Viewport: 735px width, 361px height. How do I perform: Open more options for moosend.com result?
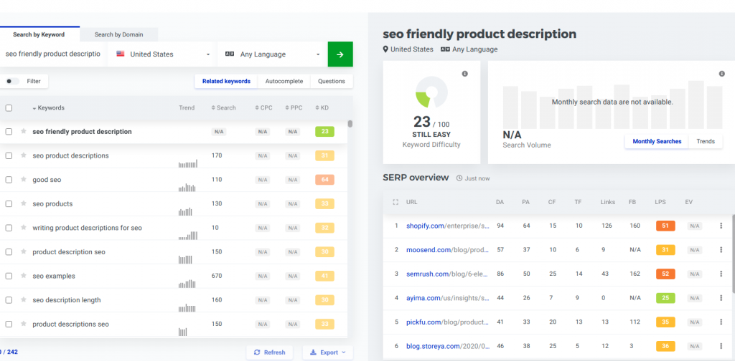[x=721, y=250]
